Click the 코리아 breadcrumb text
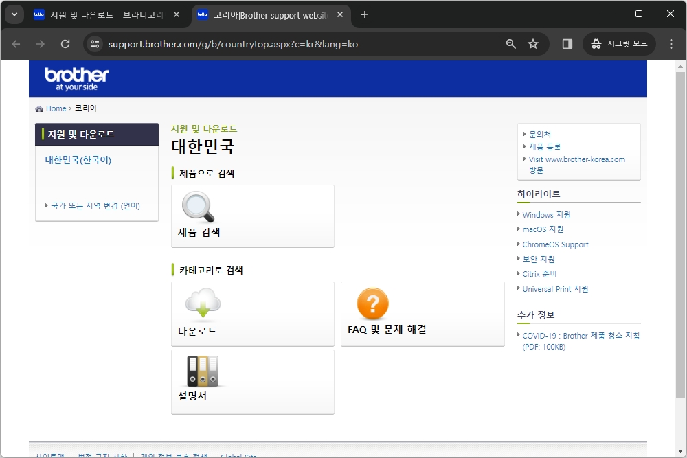This screenshot has width=687, height=458. click(x=86, y=108)
